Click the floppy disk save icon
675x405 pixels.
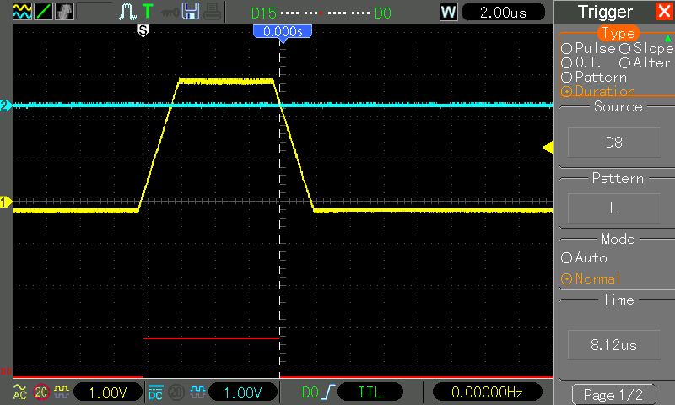[x=190, y=12]
